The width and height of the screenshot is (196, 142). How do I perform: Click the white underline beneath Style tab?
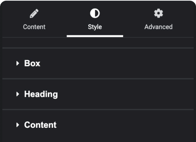[x=95, y=36]
